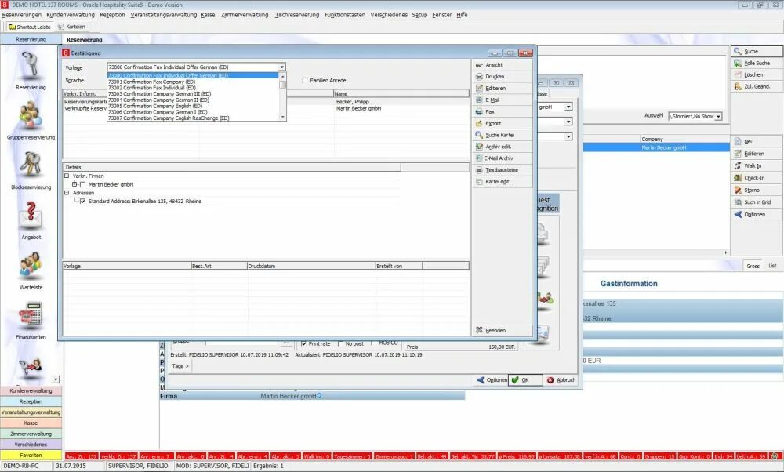Check the Martin Becker gmbH checkbox in Details

[x=83, y=184]
